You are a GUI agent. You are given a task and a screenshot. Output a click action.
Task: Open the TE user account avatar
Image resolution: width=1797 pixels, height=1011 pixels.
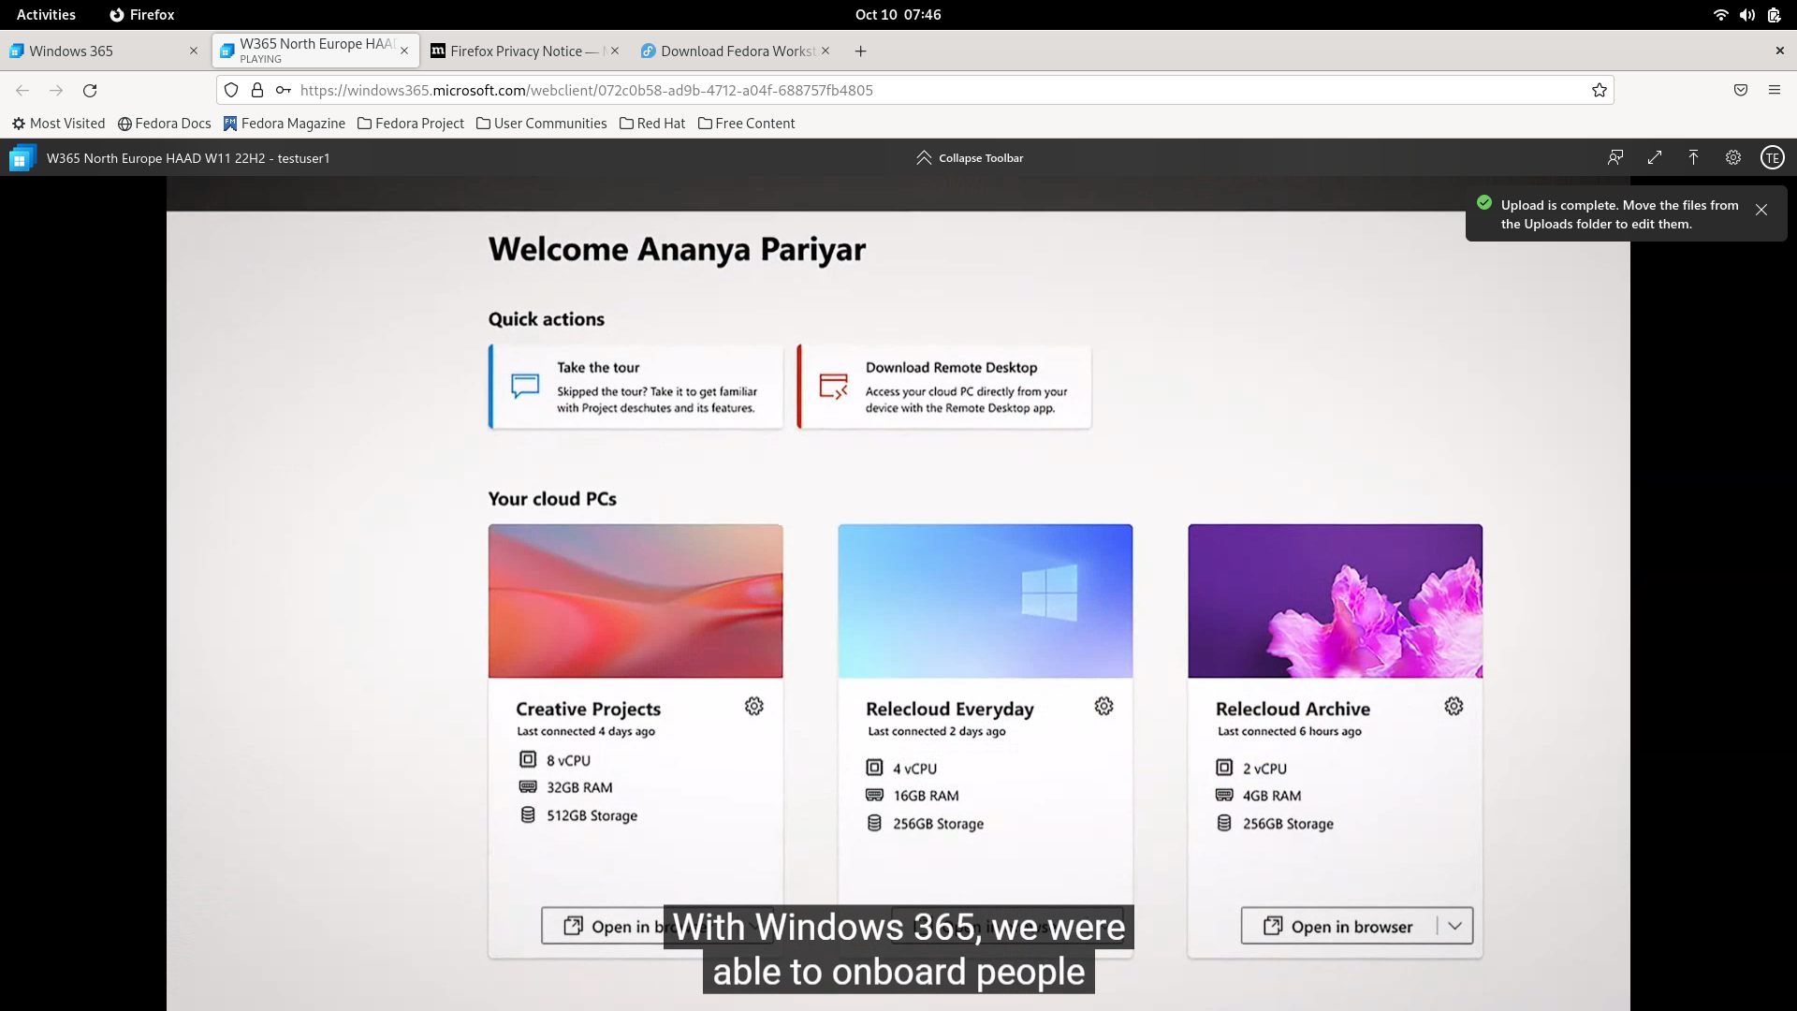pyautogui.click(x=1773, y=157)
